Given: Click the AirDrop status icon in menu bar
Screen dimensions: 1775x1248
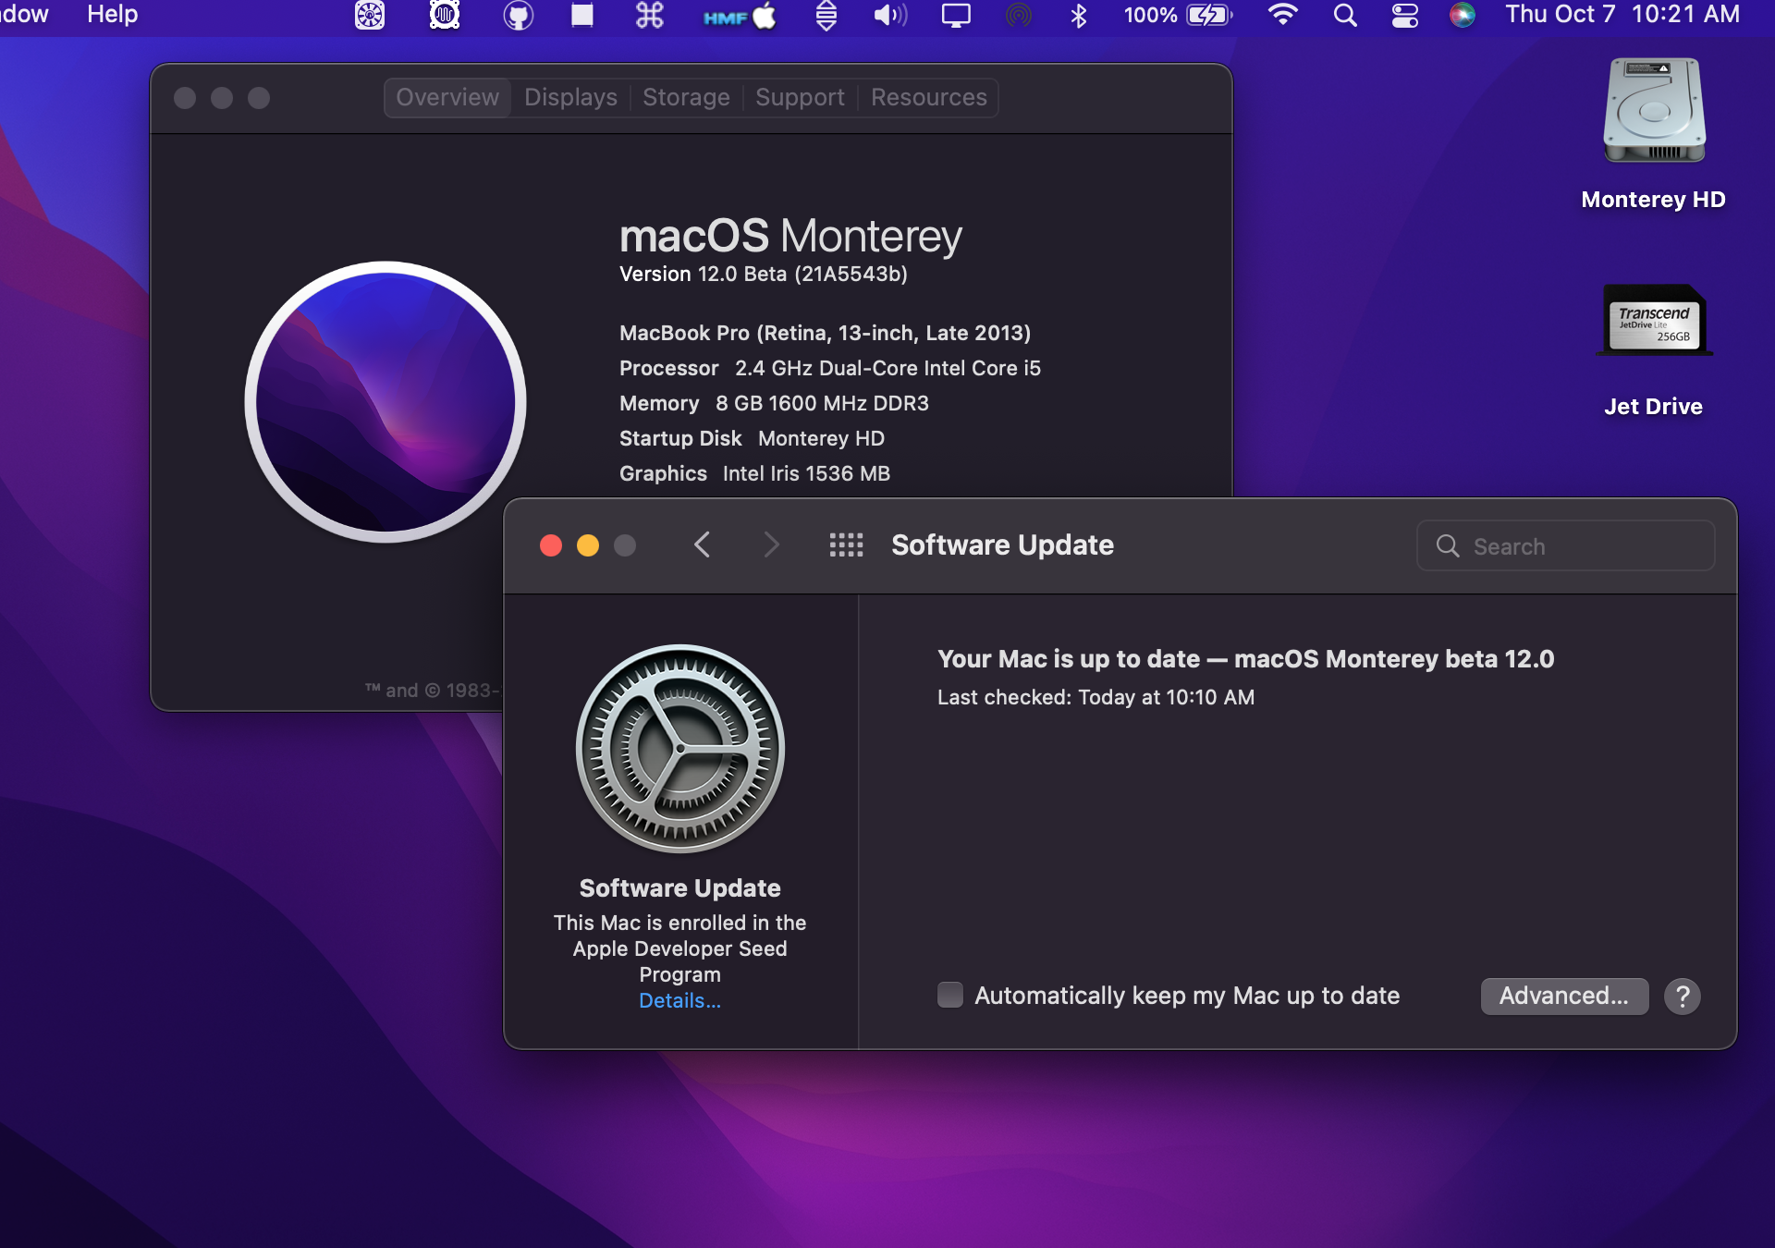Looking at the screenshot, I should pos(1018,15).
